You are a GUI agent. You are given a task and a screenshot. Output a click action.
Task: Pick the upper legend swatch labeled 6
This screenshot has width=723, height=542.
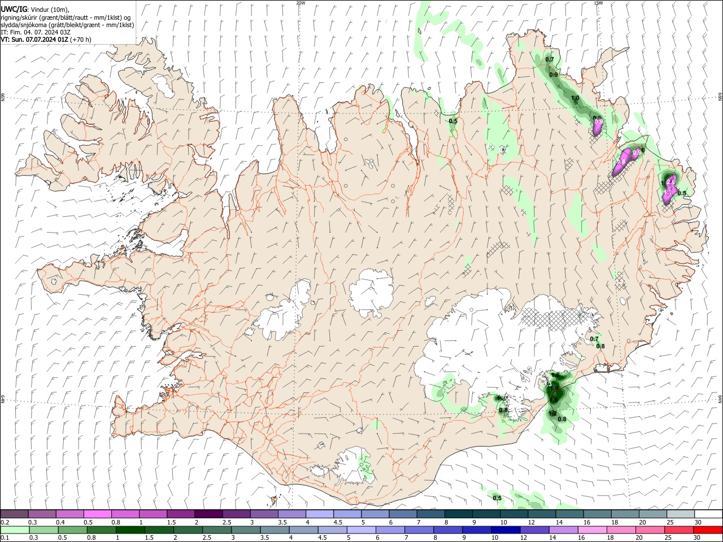tap(403, 514)
